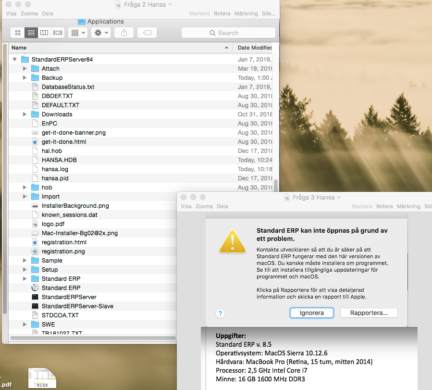
Task: Select the Backup folder icon
Action: 35,77
